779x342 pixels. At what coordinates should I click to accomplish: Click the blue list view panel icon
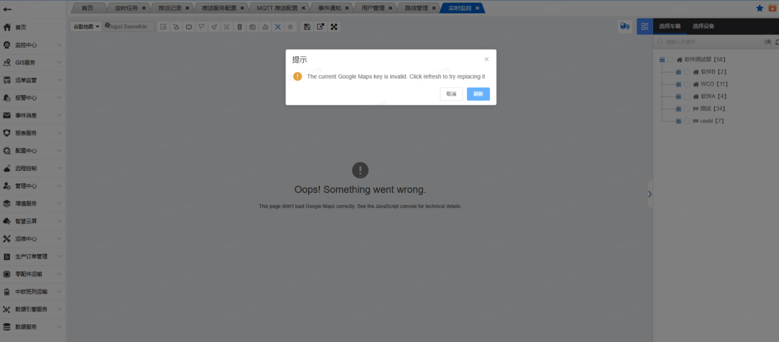point(645,27)
